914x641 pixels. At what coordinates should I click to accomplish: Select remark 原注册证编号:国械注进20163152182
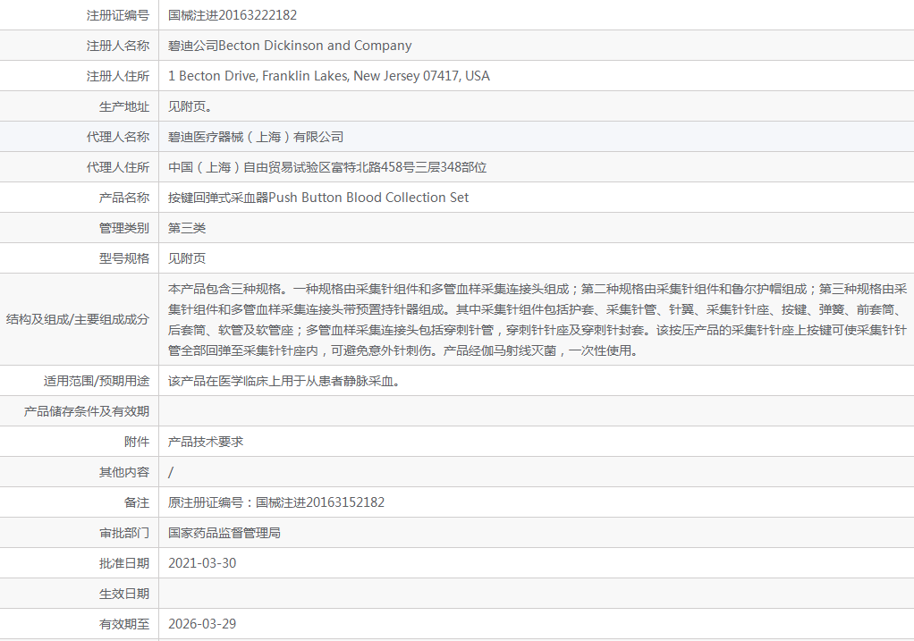pos(276,502)
